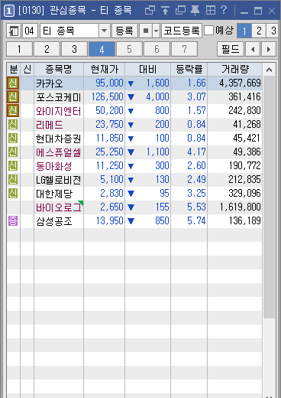Click the 분 column header
Image resolution: width=281 pixels, height=398 pixels.
click(14, 70)
